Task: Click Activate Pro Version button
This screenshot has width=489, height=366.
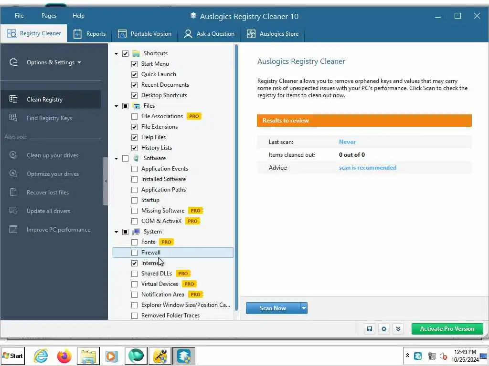Action: tap(447, 329)
